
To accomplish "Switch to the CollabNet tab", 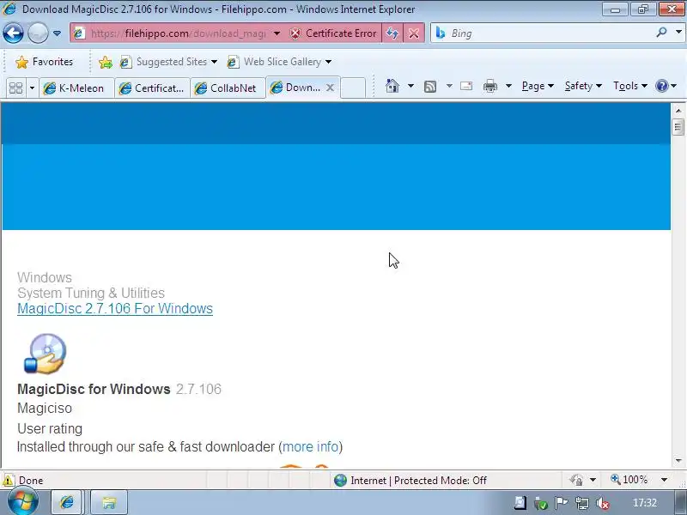I will pyautogui.click(x=228, y=88).
